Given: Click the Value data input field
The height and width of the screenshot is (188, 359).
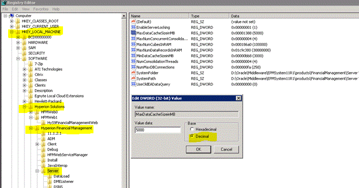Looking at the screenshot, I should tap(158, 130).
